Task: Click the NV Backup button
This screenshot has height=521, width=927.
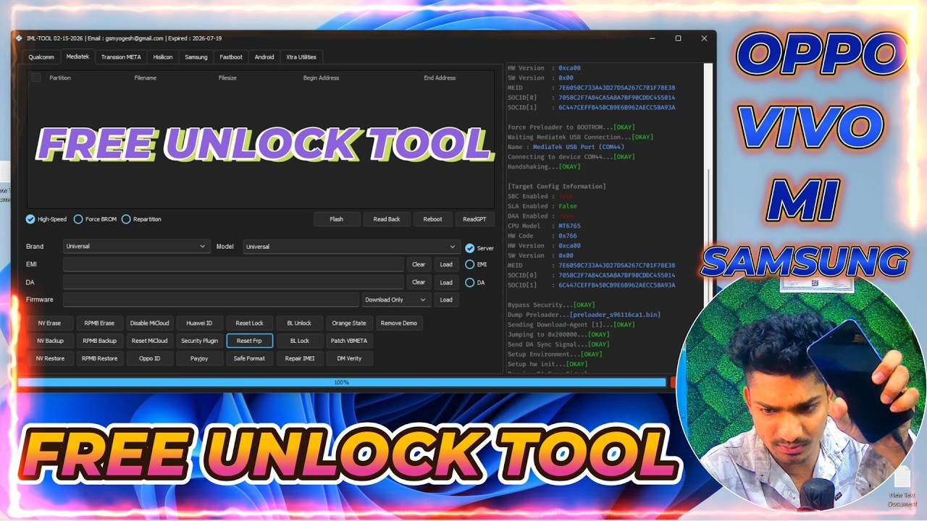Action: (49, 341)
